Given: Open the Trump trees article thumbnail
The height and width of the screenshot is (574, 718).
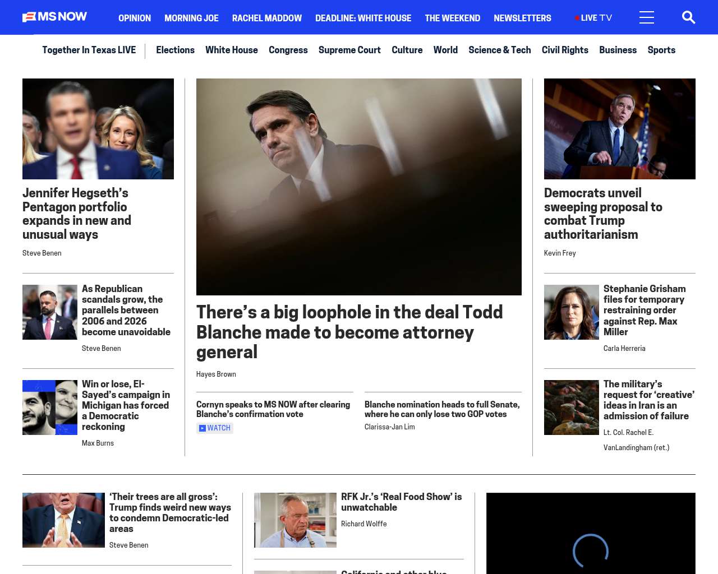Looking at the screenshot, I should click(x=63, y=520).
